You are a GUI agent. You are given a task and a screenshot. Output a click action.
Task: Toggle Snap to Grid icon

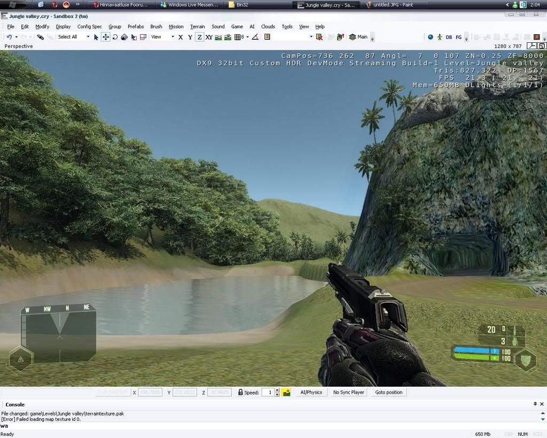pos(239,37)
